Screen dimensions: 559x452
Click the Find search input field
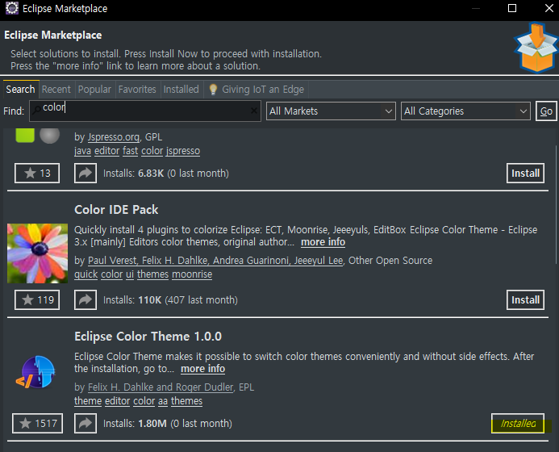coord(145,111)
